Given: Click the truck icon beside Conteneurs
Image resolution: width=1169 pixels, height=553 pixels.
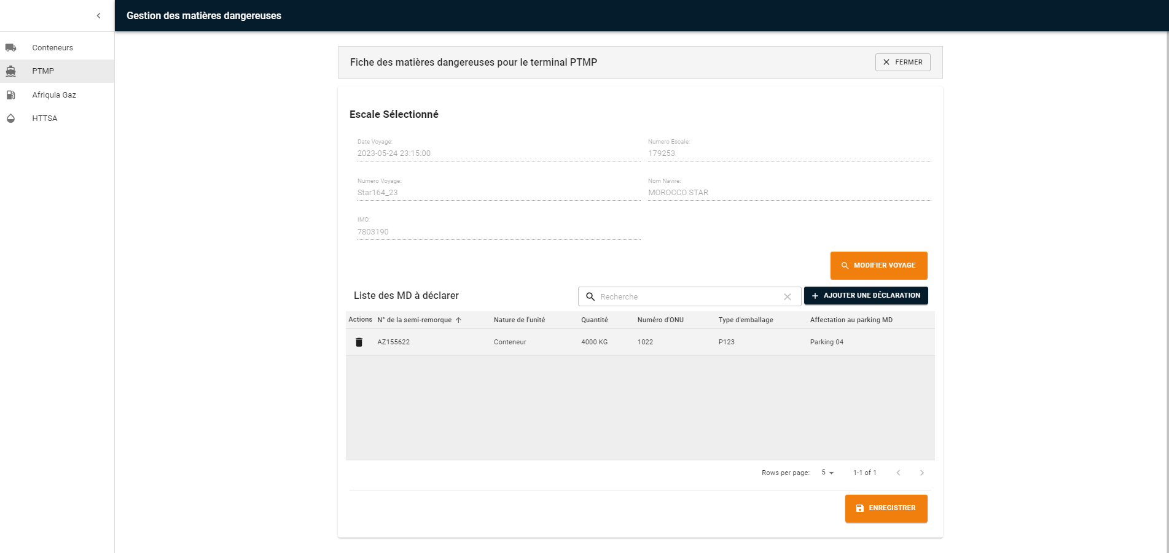Looking at the screenshot, I should coord(11,47).
